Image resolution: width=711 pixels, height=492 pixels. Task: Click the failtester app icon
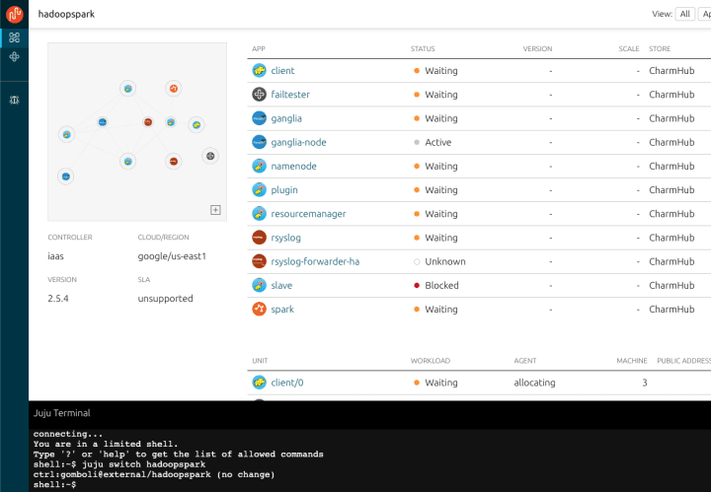[259, 95]
